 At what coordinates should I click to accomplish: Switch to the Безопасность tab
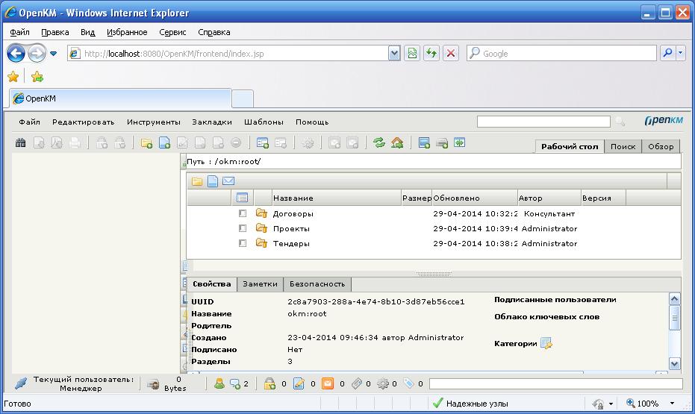317,284
